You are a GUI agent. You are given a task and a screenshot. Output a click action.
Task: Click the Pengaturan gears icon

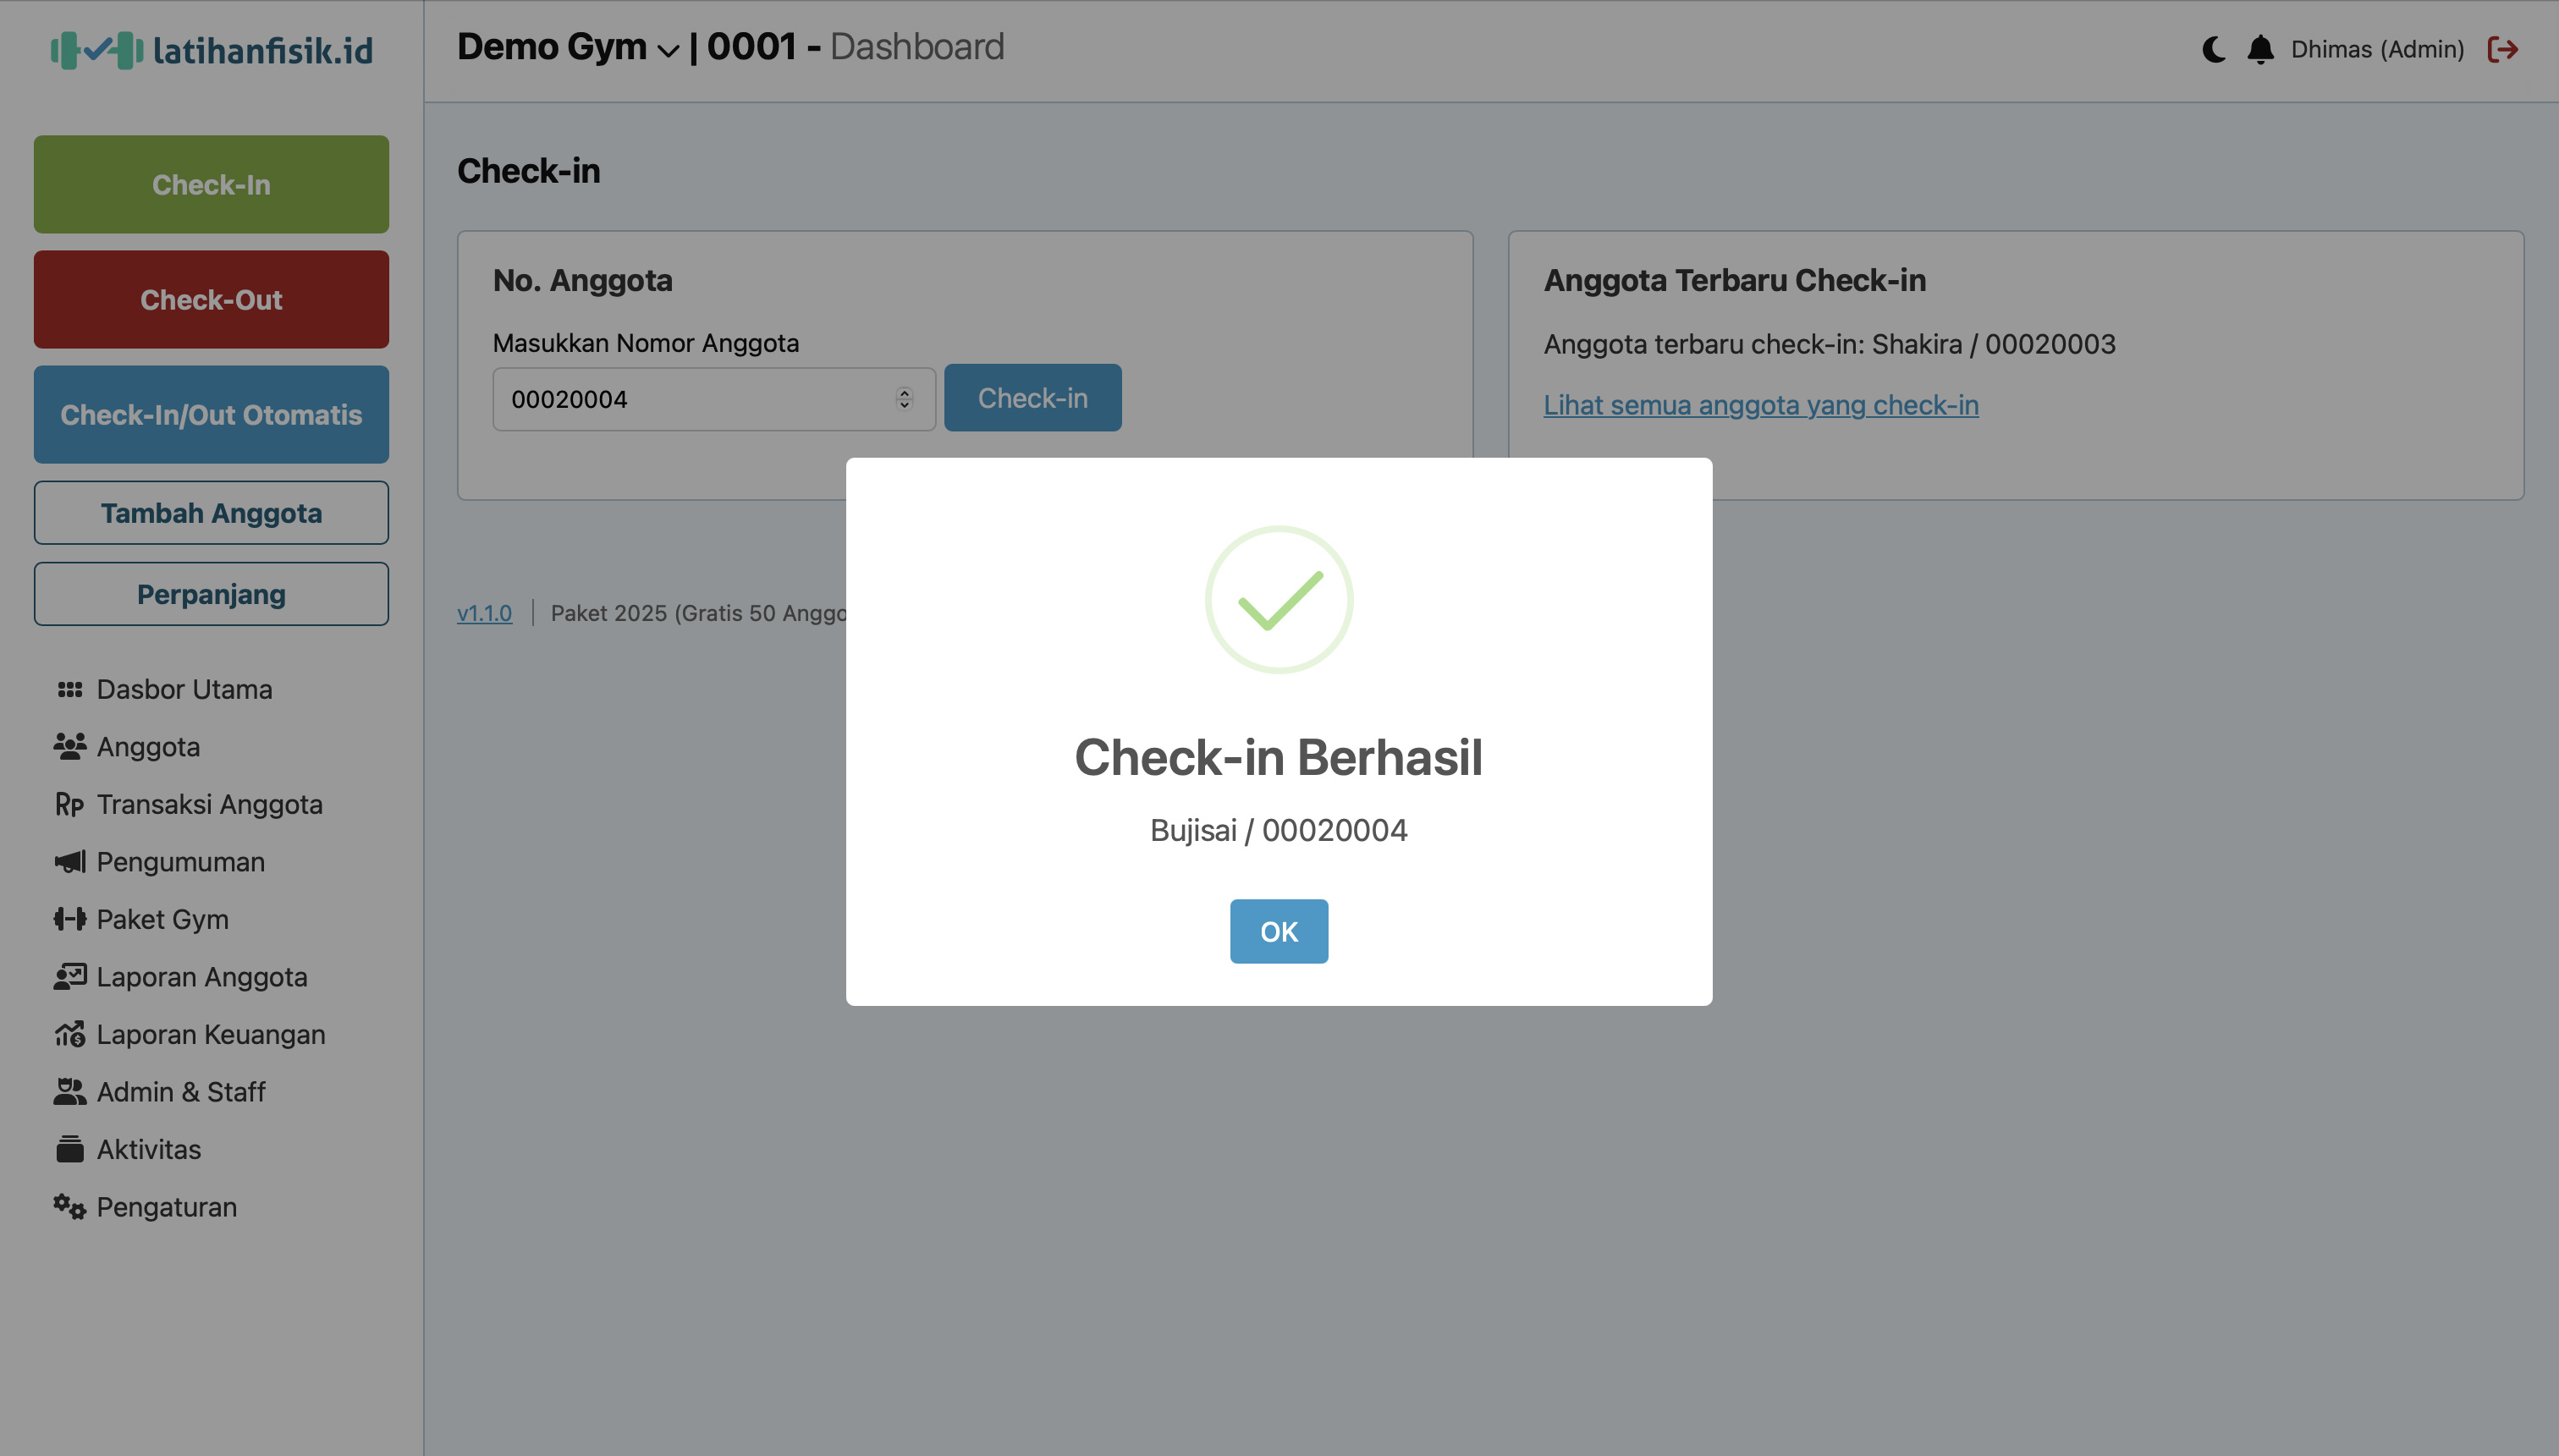click(x=69, y=1207)
